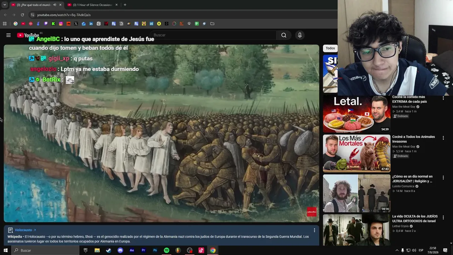Open Spotify from the taskbar

(x=167, y=250)
